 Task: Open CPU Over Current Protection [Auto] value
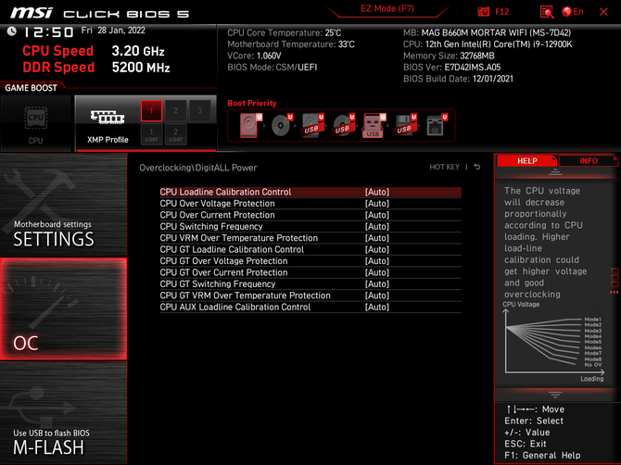point(376,215)
